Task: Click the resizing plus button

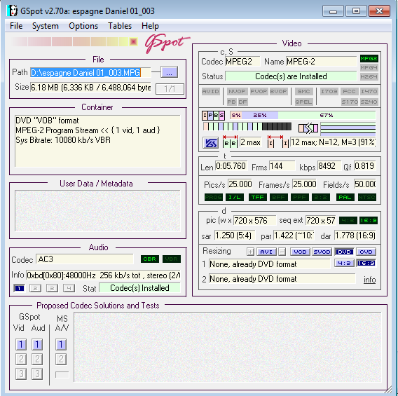Action: 250,252
